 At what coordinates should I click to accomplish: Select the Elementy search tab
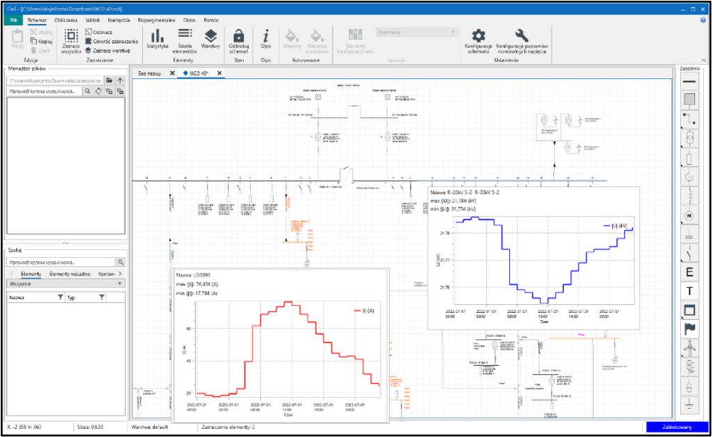point(31,274)
